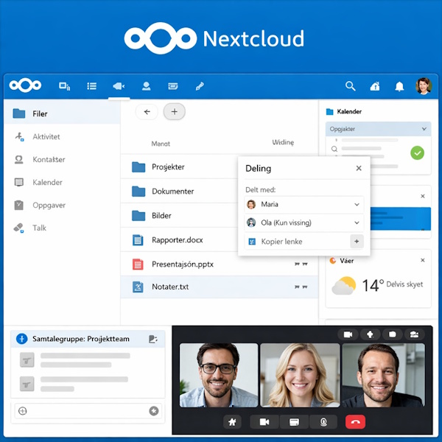Close the blue calendar widget
This screenshot has width=442, height=442.
423,196
